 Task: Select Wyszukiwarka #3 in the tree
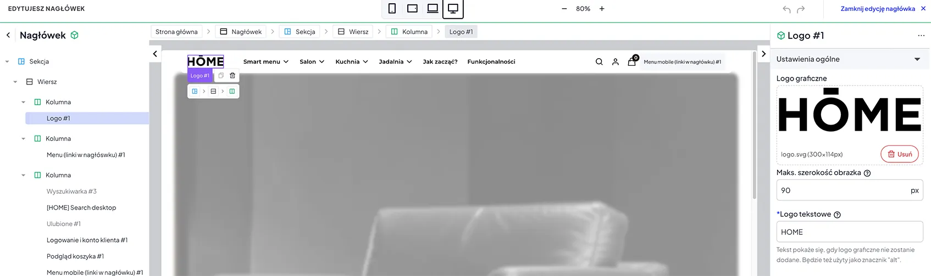click(71, 191)
